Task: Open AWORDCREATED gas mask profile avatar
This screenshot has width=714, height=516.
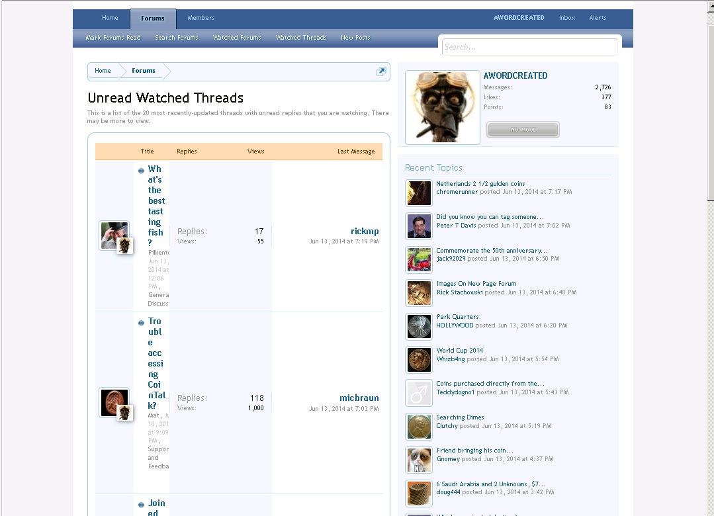Action: [443, 107]
